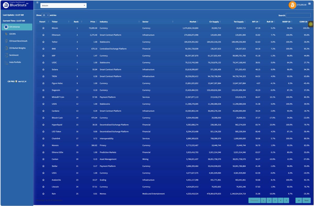The height and width of the screenshot is (206, 314).
Task: Click the CB Market Weights icon
Action: [x=6, y=48]
